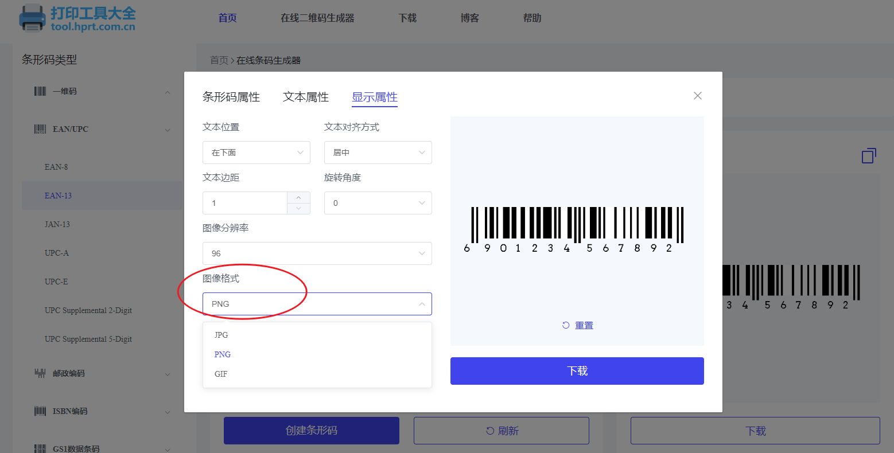The height and width of the screenshot is (453, 894).
Task: Click the copy icon above barcode preview
Action: coord(869,155)
